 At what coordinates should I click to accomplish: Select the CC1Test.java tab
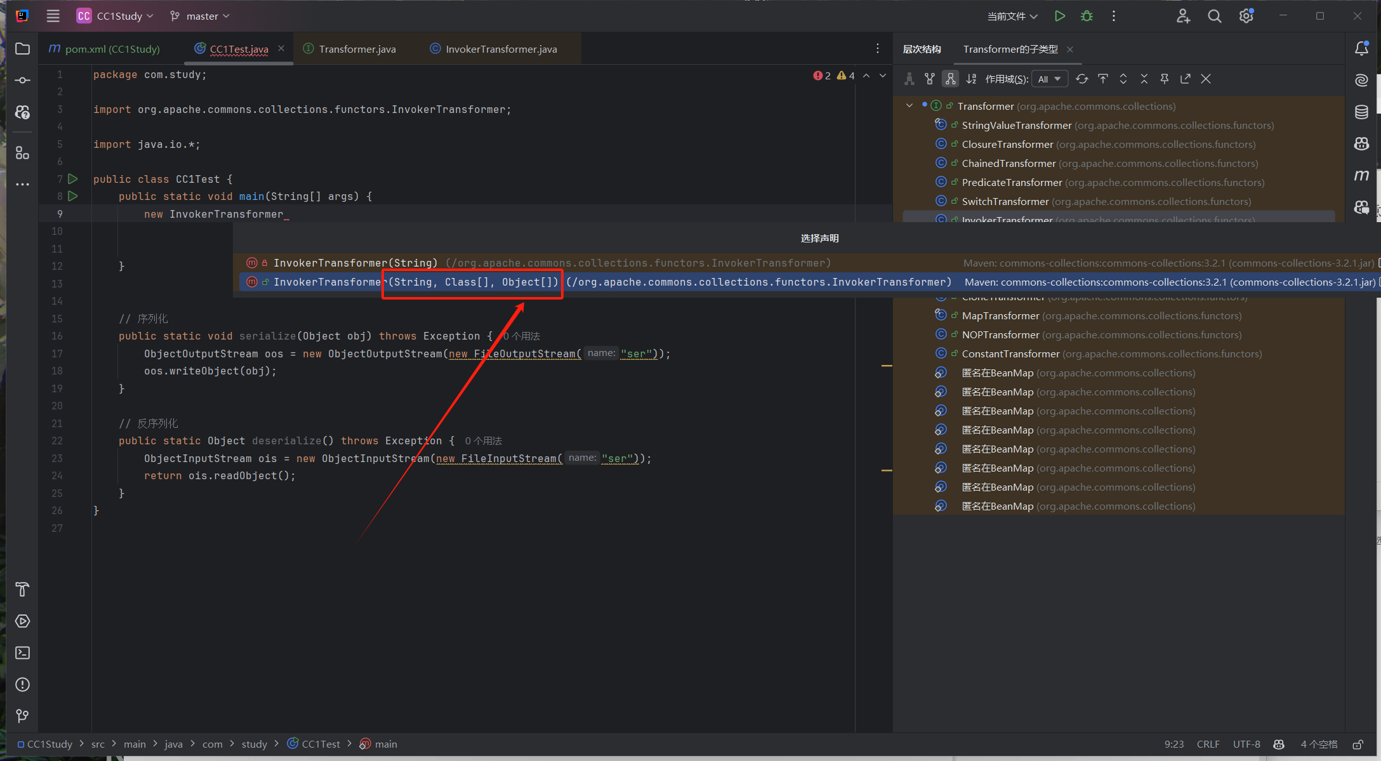pos(239,49)
